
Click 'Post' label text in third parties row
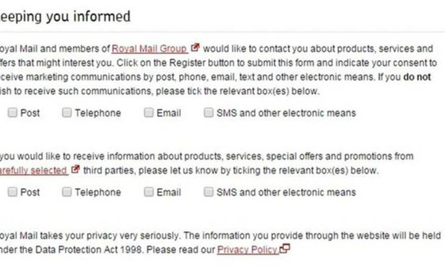30,192
